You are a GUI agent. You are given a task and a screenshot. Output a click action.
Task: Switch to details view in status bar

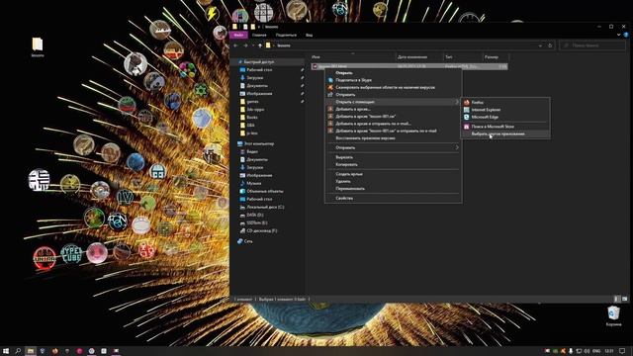point(616,299)
